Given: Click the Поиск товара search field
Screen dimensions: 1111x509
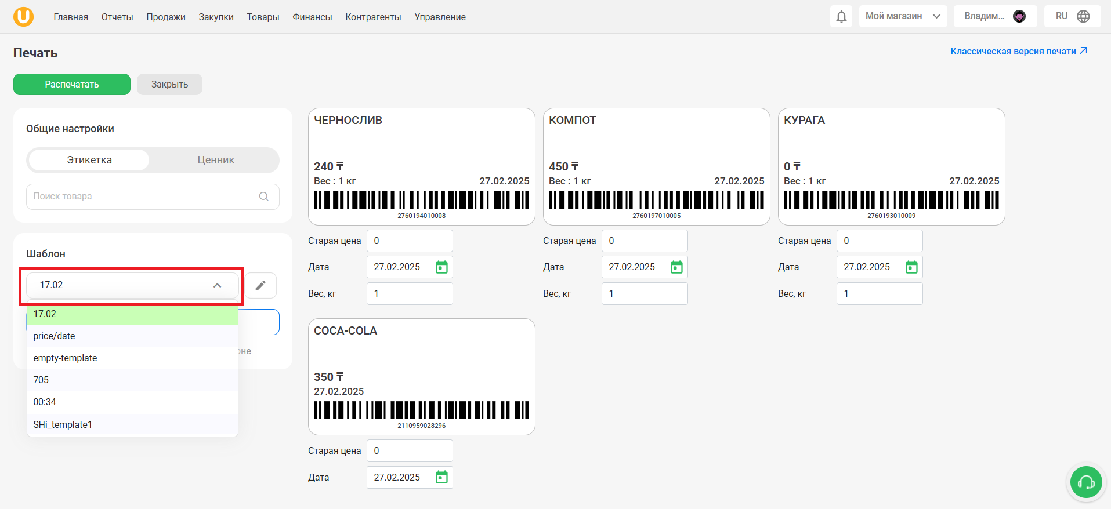Looking at the screenshot, I should pyautogui.click(x=153, y=197).
